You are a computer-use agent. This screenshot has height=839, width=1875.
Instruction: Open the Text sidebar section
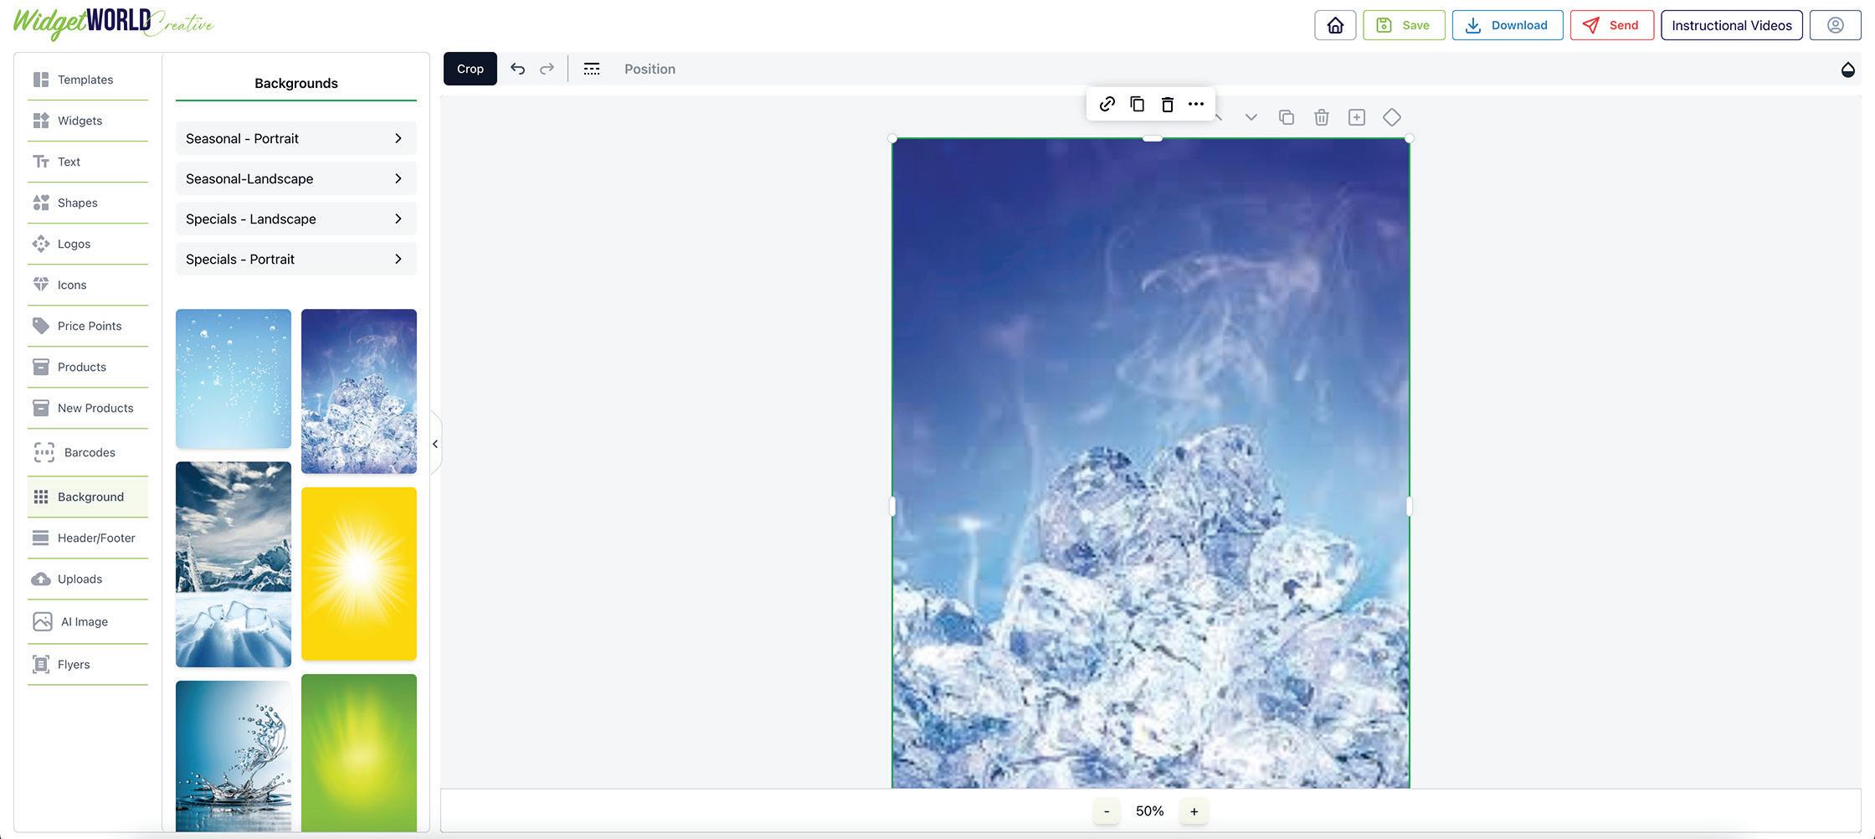pos(87,162)
